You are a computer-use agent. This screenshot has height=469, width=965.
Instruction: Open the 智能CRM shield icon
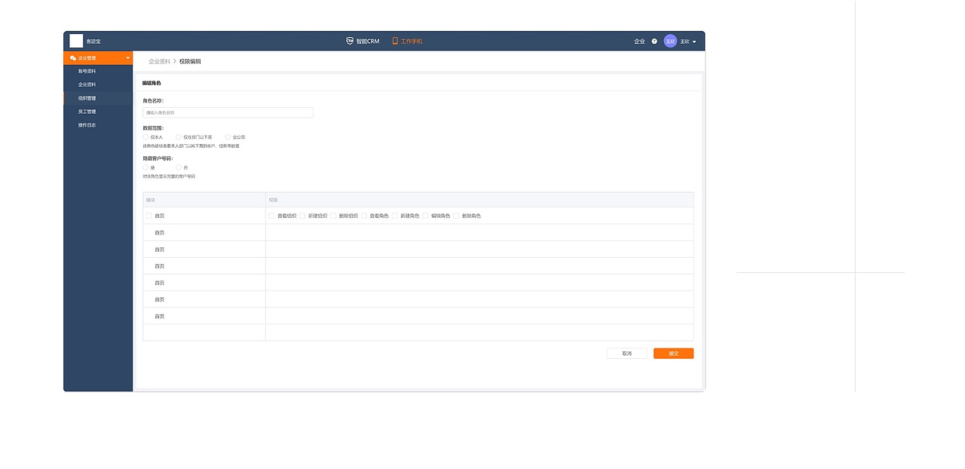[x=350, y=41]
